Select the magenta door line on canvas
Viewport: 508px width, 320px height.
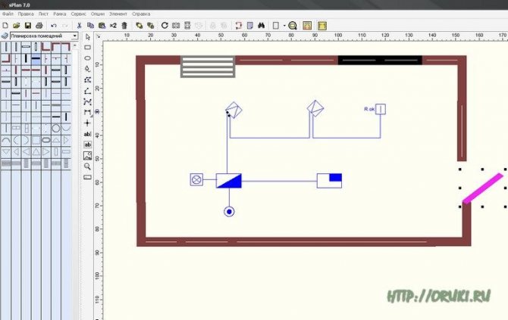point(482,188)
